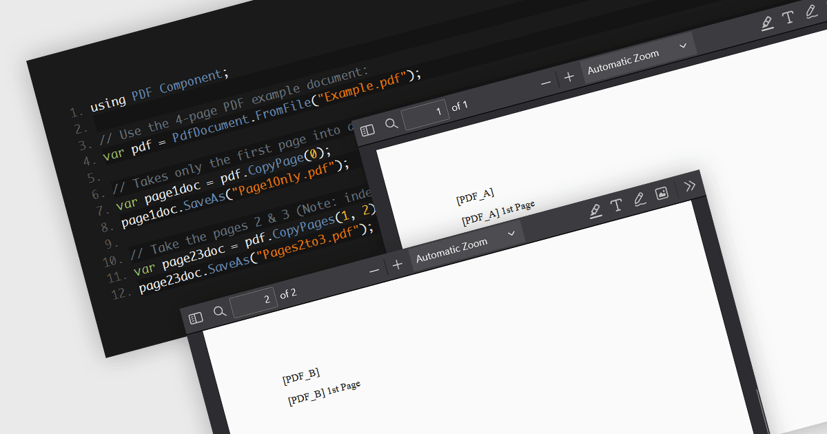Click the "[PDF _B]" heading text
Screen dimensions: 827x434
[301, 376]
